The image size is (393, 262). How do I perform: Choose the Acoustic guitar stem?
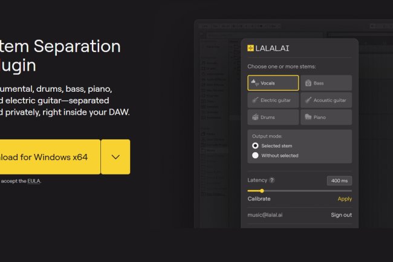[x=326, y=100]
